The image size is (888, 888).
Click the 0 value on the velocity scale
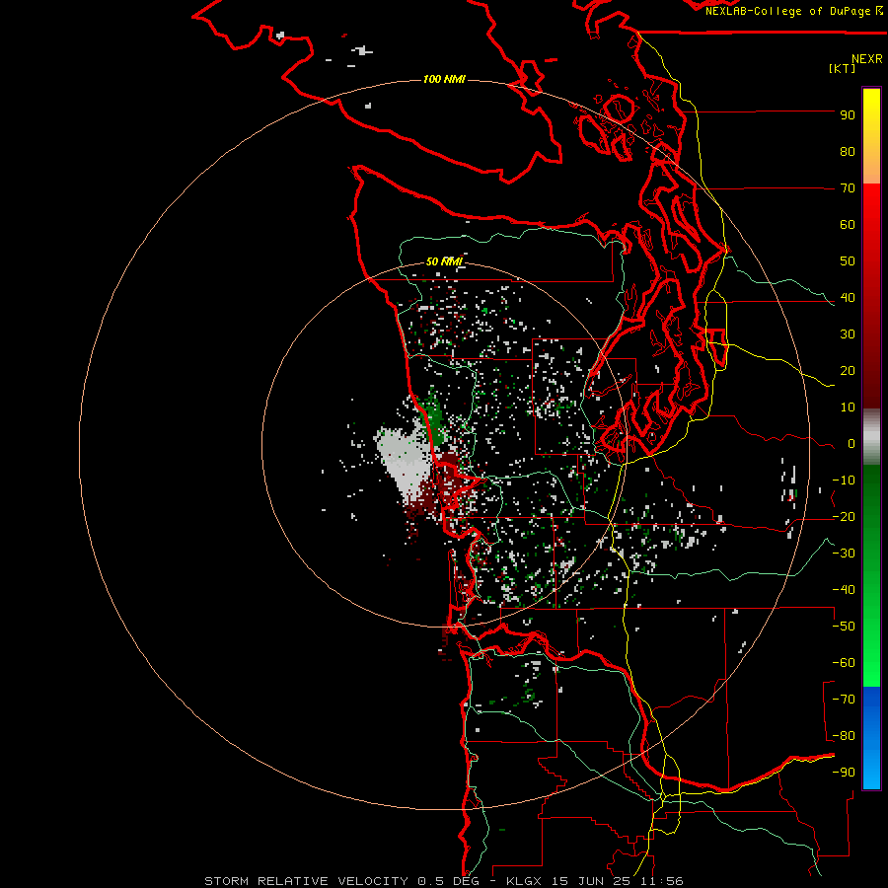pos(851,444)
